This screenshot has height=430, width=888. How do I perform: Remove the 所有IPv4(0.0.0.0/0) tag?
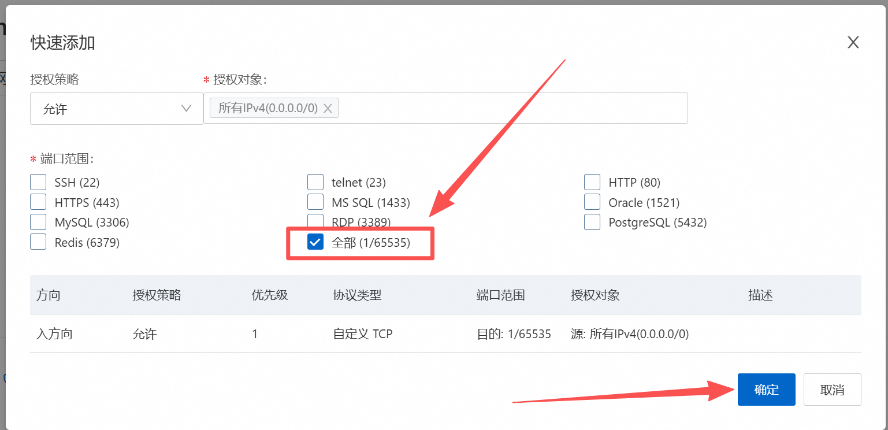click(x=328, y=108)
